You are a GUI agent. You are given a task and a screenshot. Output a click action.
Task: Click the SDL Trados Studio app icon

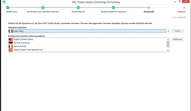pyautogui.click(x=4, y=2)
